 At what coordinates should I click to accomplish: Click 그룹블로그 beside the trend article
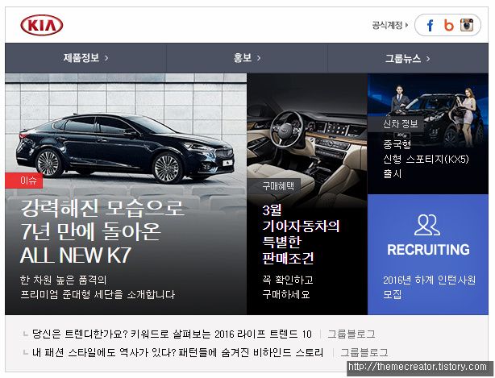(x=351, y=334)
